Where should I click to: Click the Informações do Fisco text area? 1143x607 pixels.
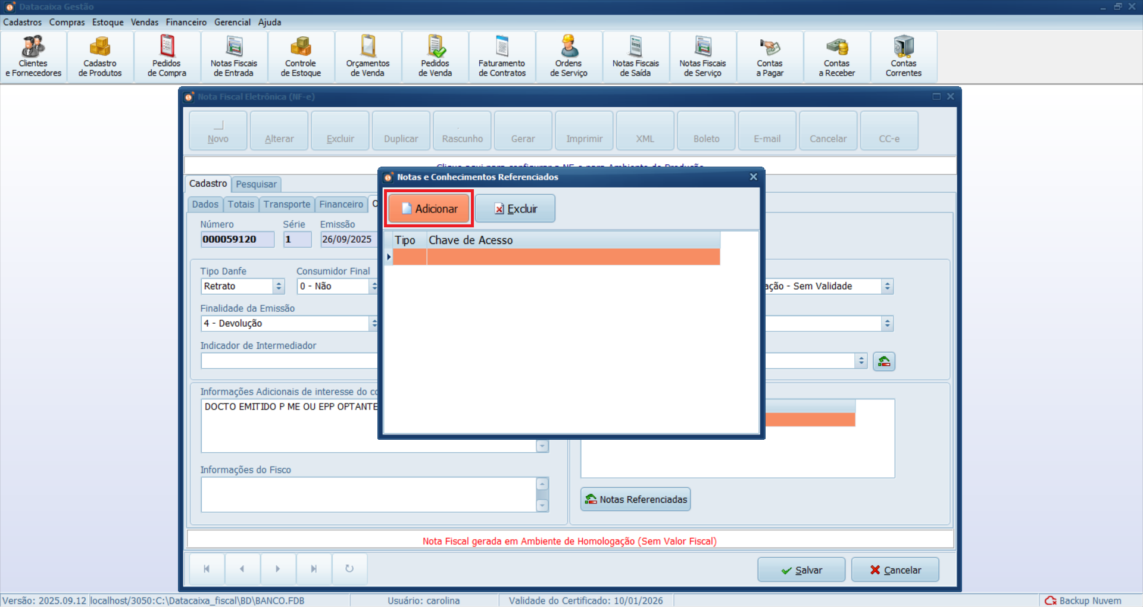368,495
